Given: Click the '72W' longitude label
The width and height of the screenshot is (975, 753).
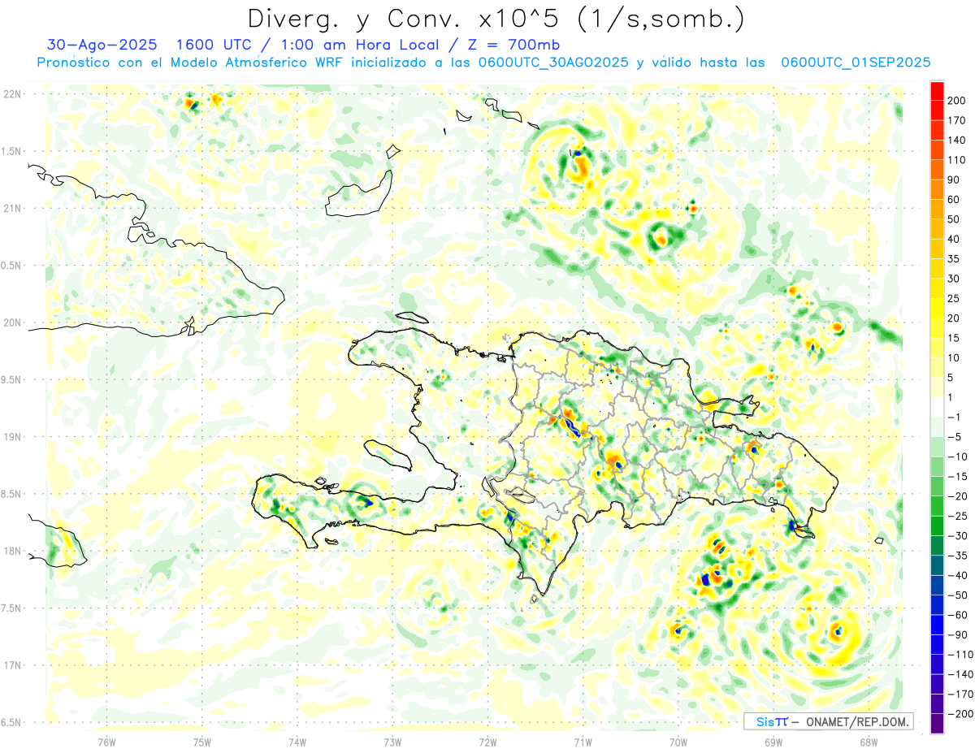Looking at the screenshot, I should pyautogui.click(x=487, y=742).
